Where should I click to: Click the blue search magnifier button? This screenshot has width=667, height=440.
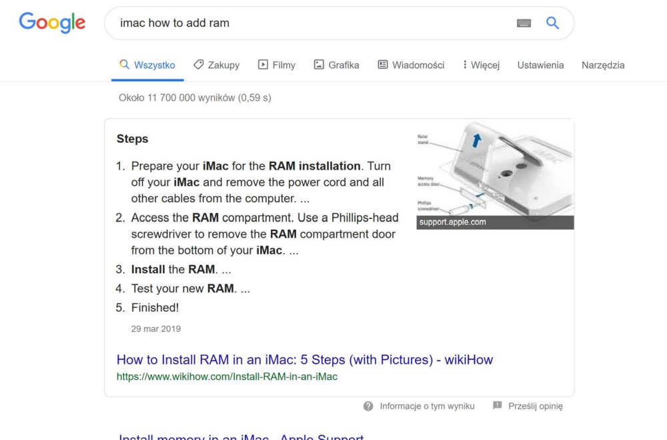(552, 23)
